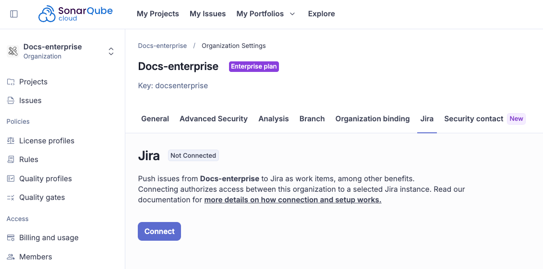Click the Docs-enterprise breadcrumb link
543x269 pixels.
click(x=162, y=46)
